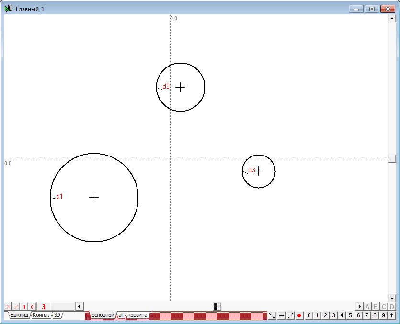Click the '0.0' label at left axis
Viewport: 400px width, 324px height.
[x=8, y=163]
